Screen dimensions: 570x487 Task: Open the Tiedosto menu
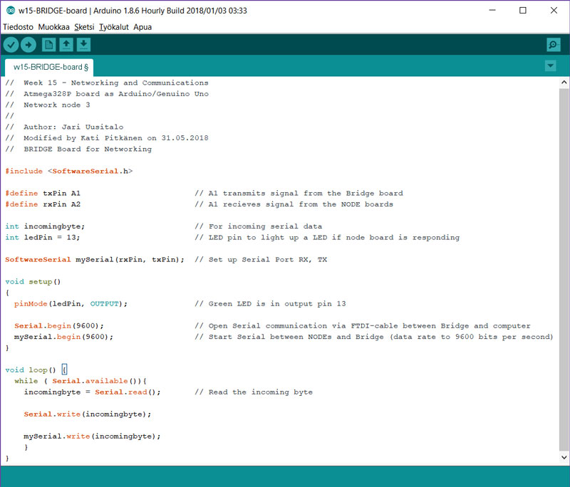coord(19,27)
